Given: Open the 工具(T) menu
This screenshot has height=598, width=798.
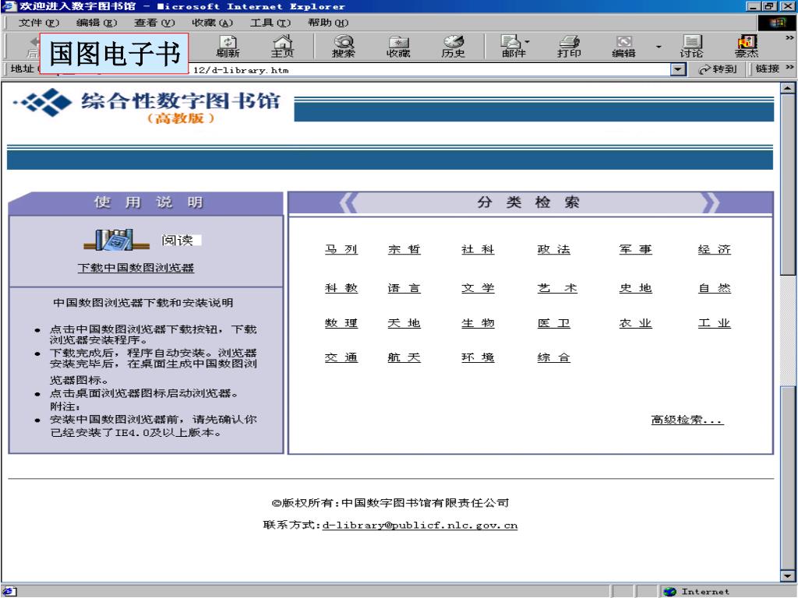Looking at the screenshot, I should click(270, 23).
